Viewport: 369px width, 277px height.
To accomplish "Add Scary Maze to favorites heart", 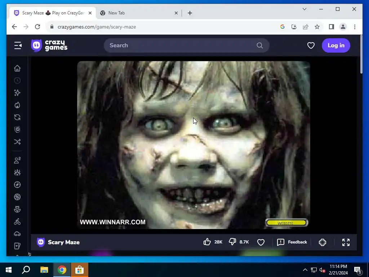I will [261, 242].
